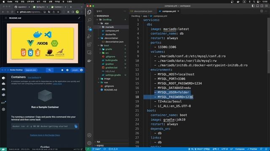Expand the image folder in Explorer
This screenshot has width=270, height=151.
pyautogui.click(x=99, y=79)
